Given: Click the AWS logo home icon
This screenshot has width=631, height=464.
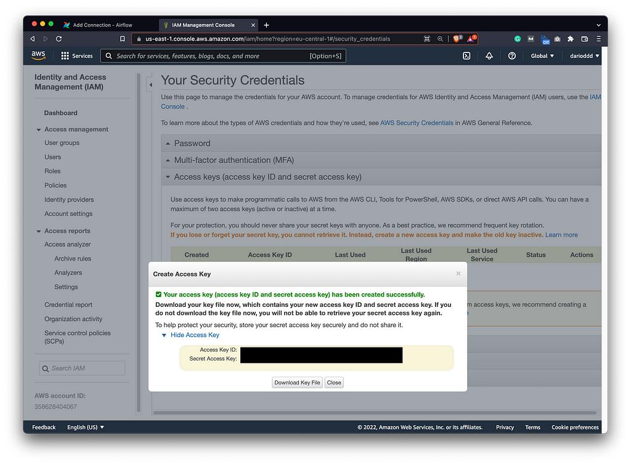Looking at the screenshot, I should click(38, 55).
